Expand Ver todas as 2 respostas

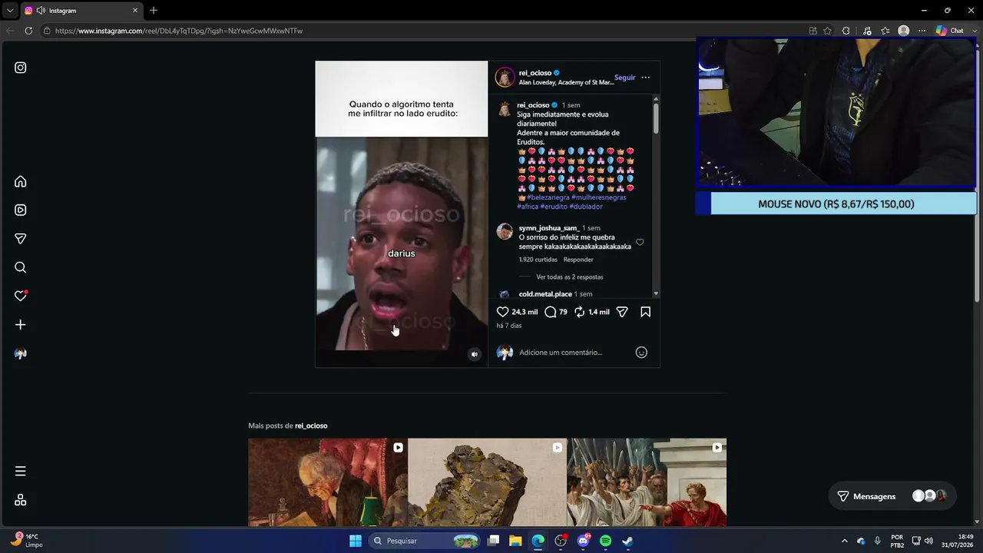570,277
